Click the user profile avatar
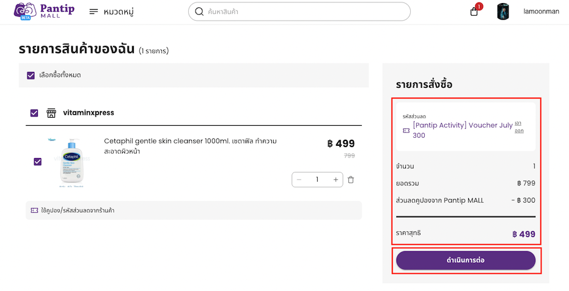Image resolution: width=569 pixels, height=291 pixels. pyautogui.click(x=503, y=12)
